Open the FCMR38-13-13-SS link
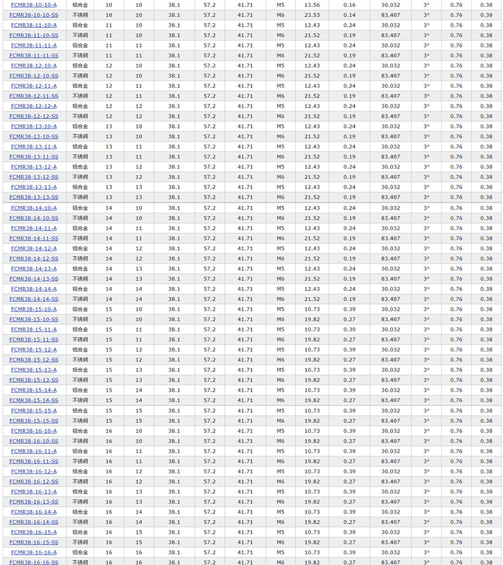The height and width of the screenshot is (565, 503). point(34,197)
